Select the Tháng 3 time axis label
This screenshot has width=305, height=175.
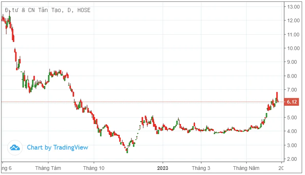(201, 168)
